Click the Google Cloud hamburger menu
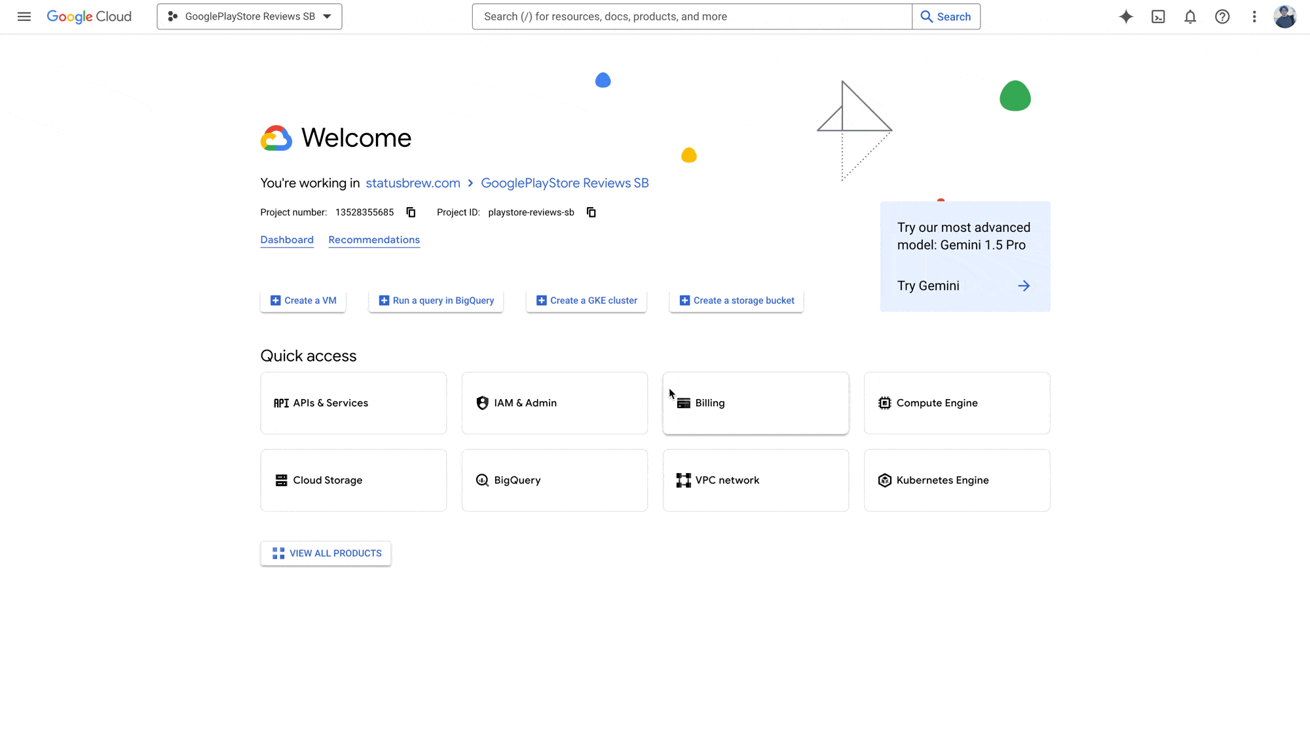 point(24,16)
